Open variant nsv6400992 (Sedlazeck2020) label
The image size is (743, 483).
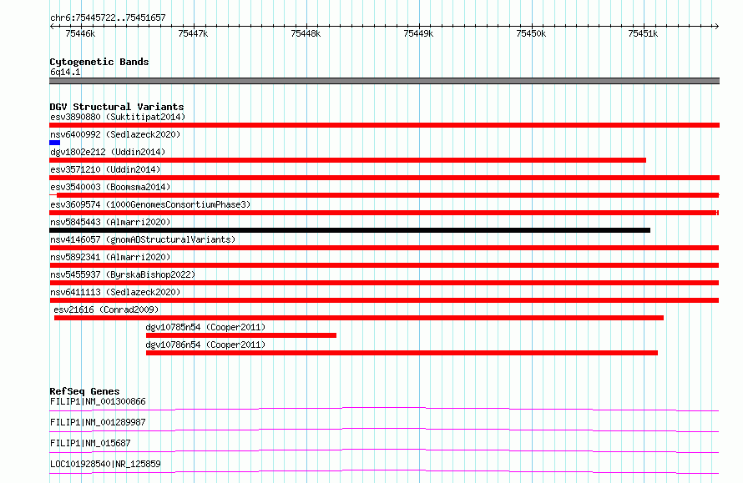(x=115, y=134)
